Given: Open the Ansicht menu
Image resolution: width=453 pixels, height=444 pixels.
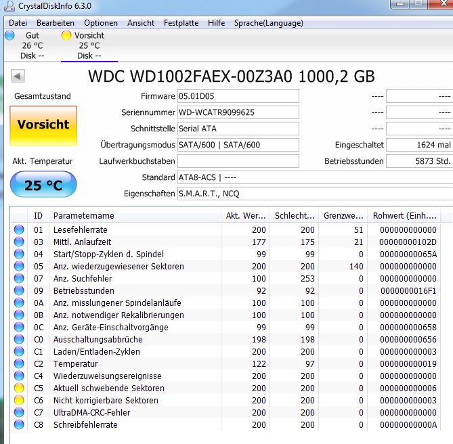Looking at the screenshot, I should tap(141, 23).
